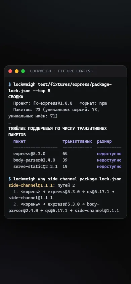This screenshot has width=131, height=284.
Task: Click the transitive count 19
Action: [65, 167]
